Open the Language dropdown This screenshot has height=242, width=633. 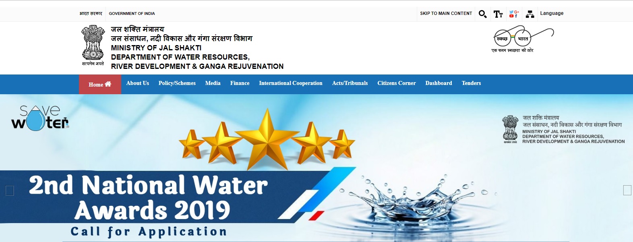click(x=552, y=13)
